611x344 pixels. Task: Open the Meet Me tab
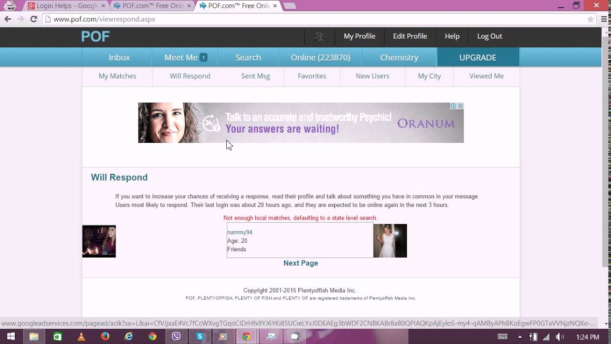click(x=185, y=57)
